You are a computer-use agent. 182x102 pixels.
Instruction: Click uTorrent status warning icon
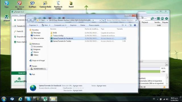164,87
